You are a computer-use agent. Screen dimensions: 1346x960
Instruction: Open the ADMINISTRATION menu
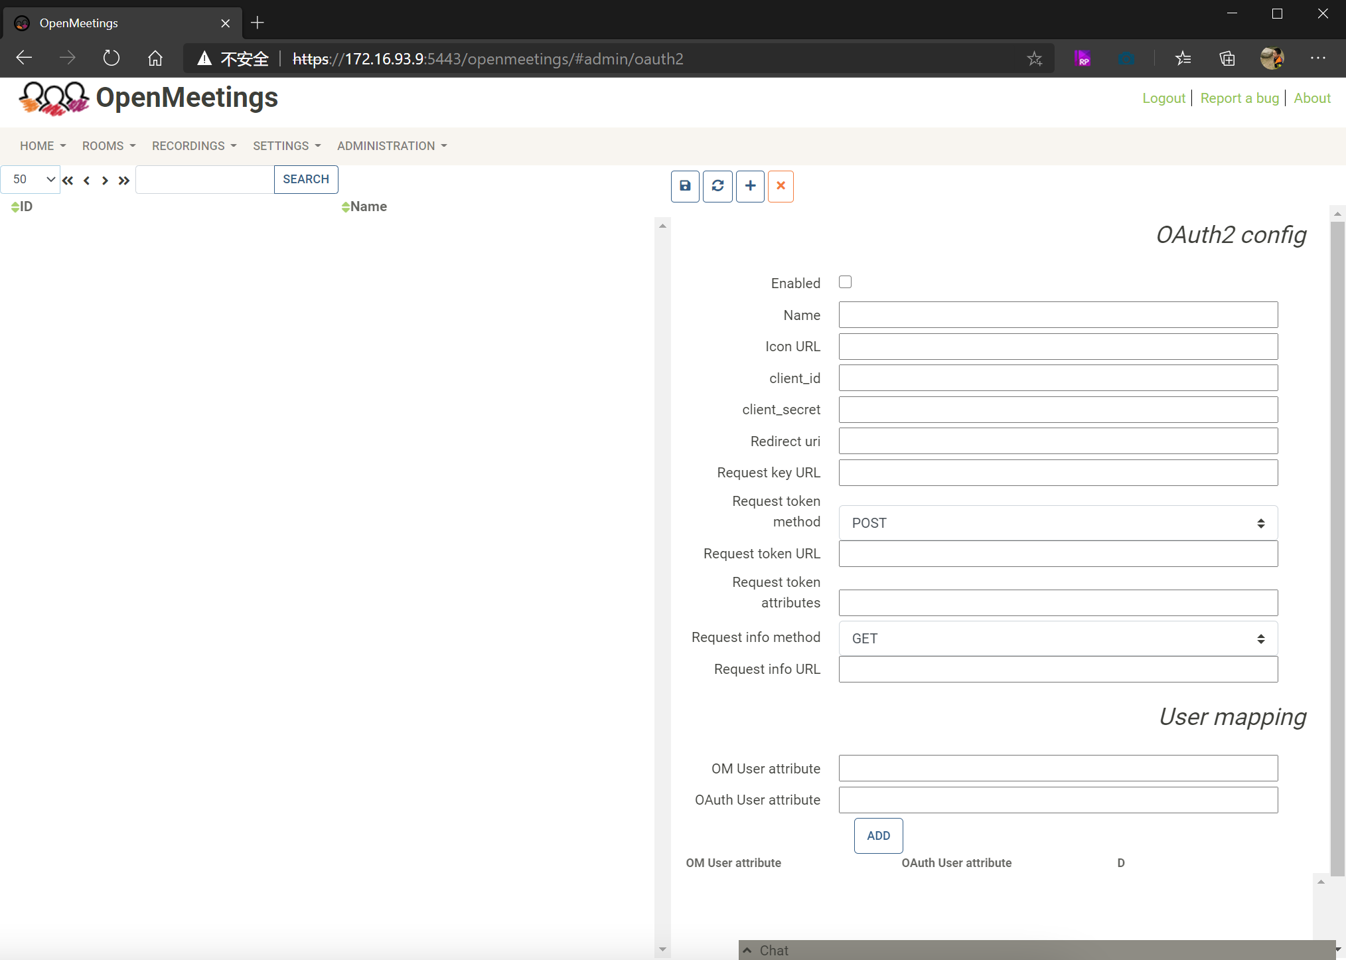point(392,146)
